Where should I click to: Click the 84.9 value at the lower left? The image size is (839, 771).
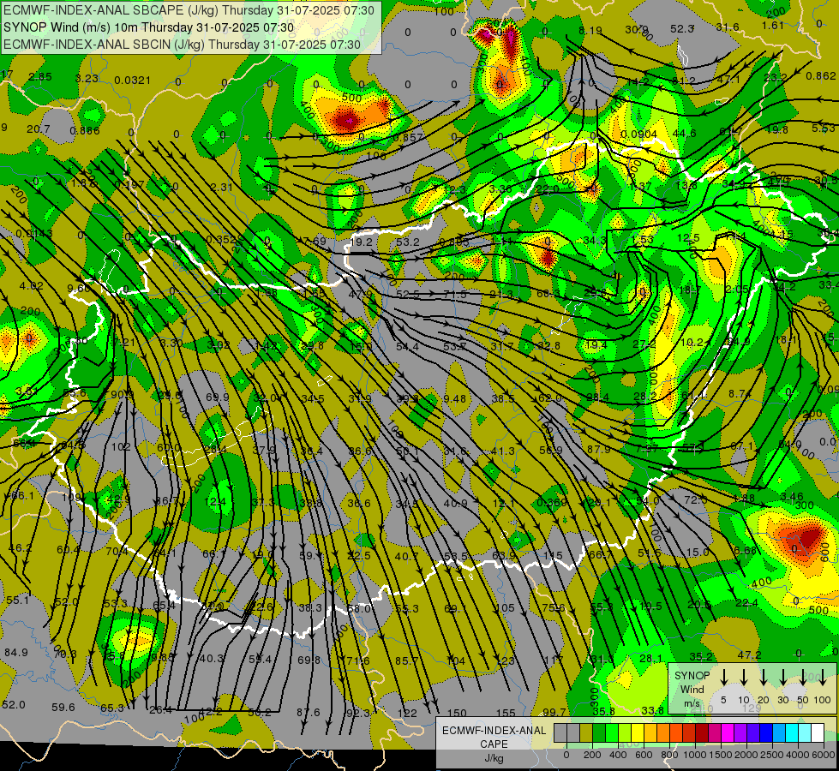pyautogui.click(x=16, y=652)
